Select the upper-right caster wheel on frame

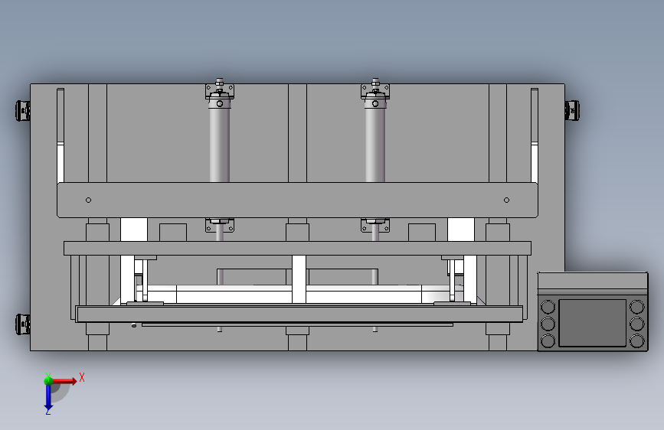click(572, 110)
